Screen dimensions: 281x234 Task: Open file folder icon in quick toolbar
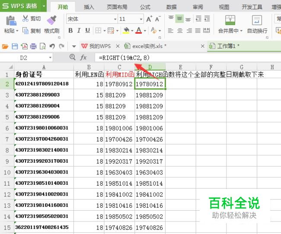coord(5,46)
